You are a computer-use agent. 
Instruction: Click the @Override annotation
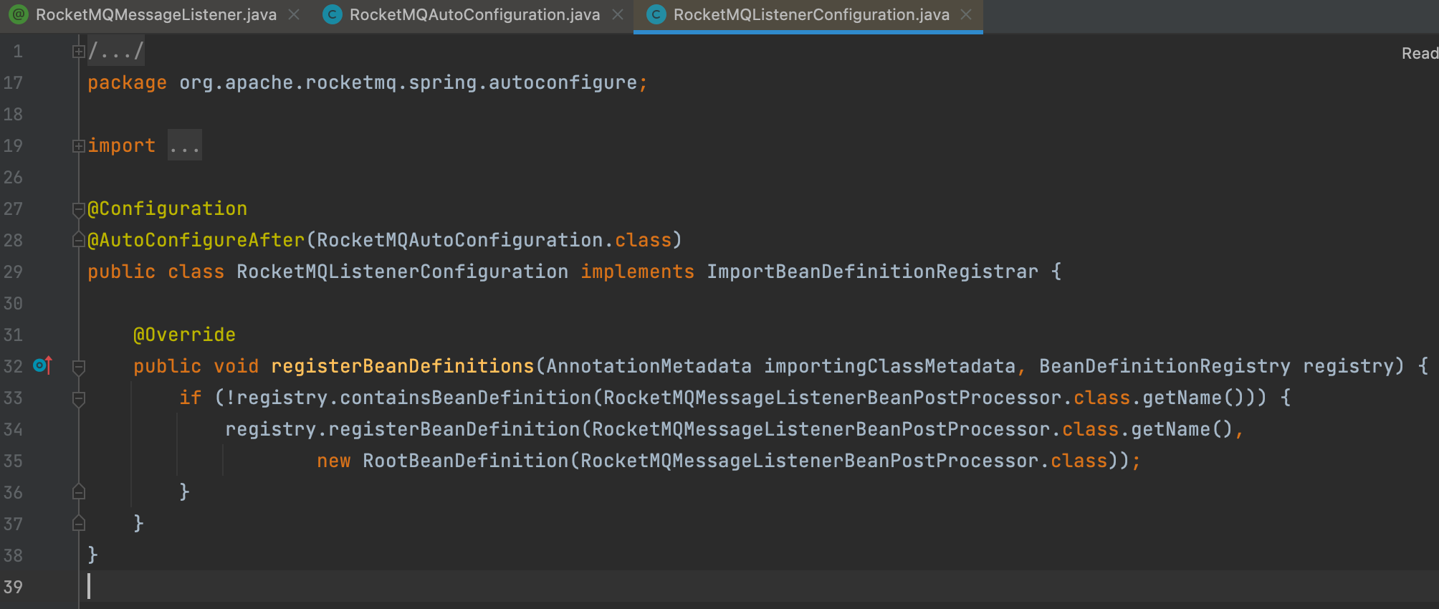(x=184, y=335)
